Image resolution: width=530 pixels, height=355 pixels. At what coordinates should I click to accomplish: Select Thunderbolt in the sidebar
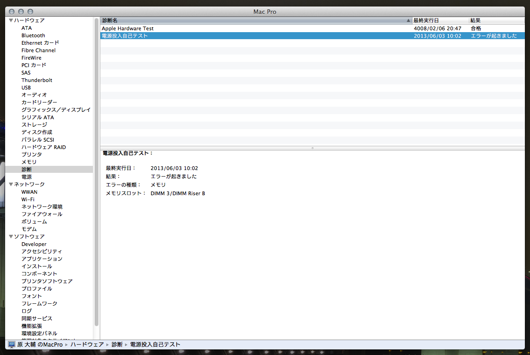[36, 80]
